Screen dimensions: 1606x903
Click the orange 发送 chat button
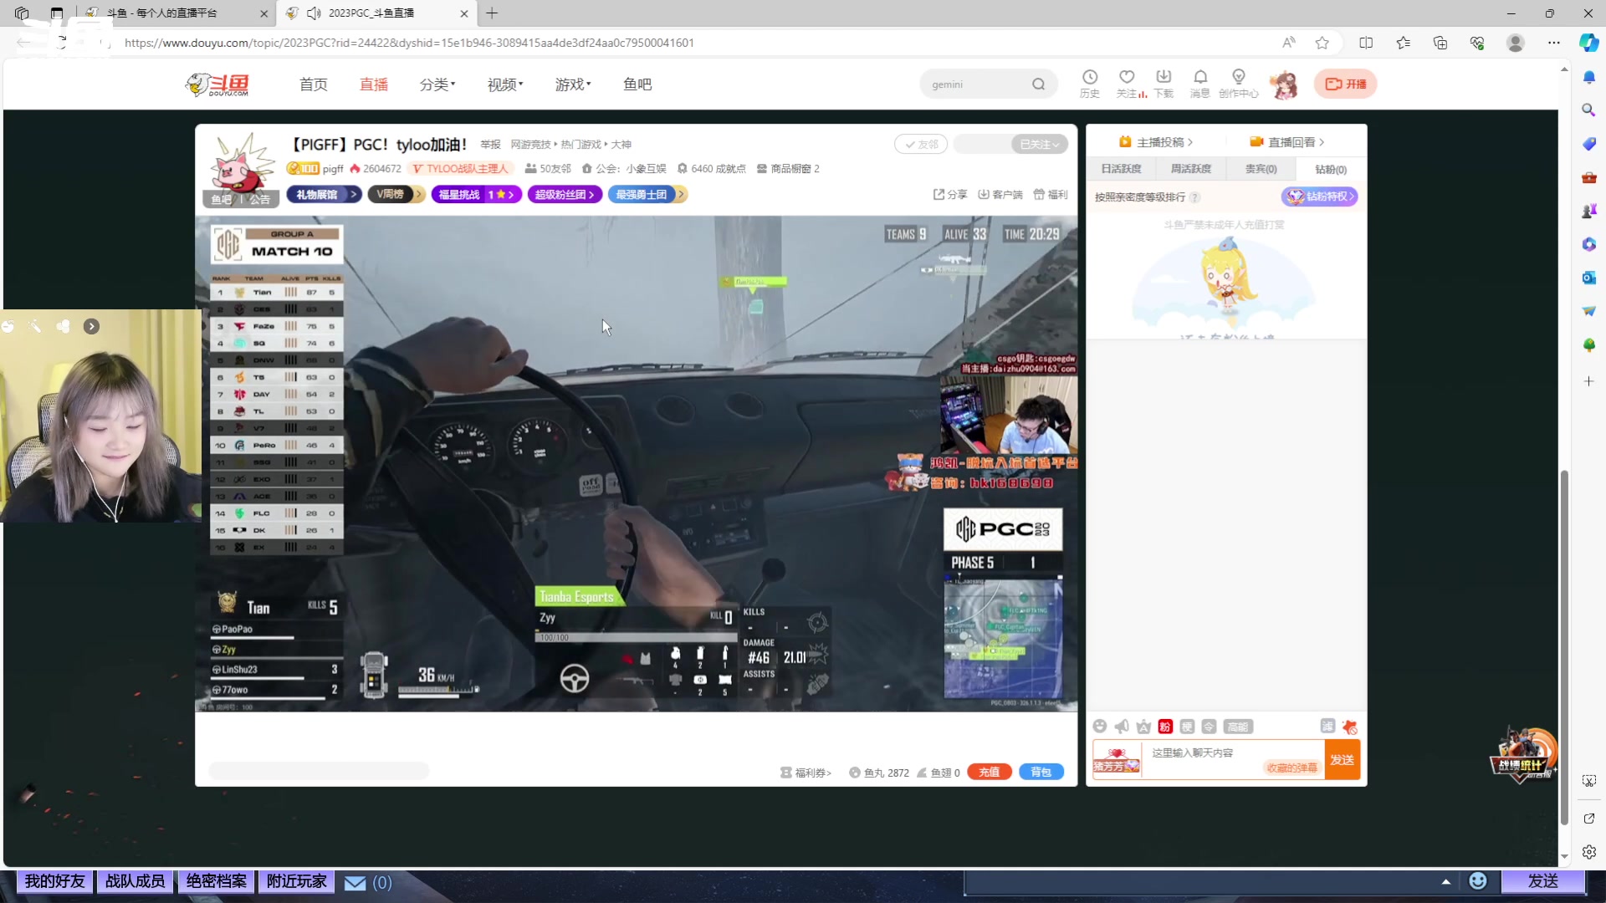1342,760
